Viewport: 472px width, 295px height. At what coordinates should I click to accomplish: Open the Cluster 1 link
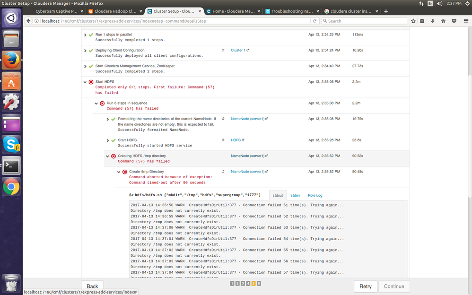tap(238, 50)
